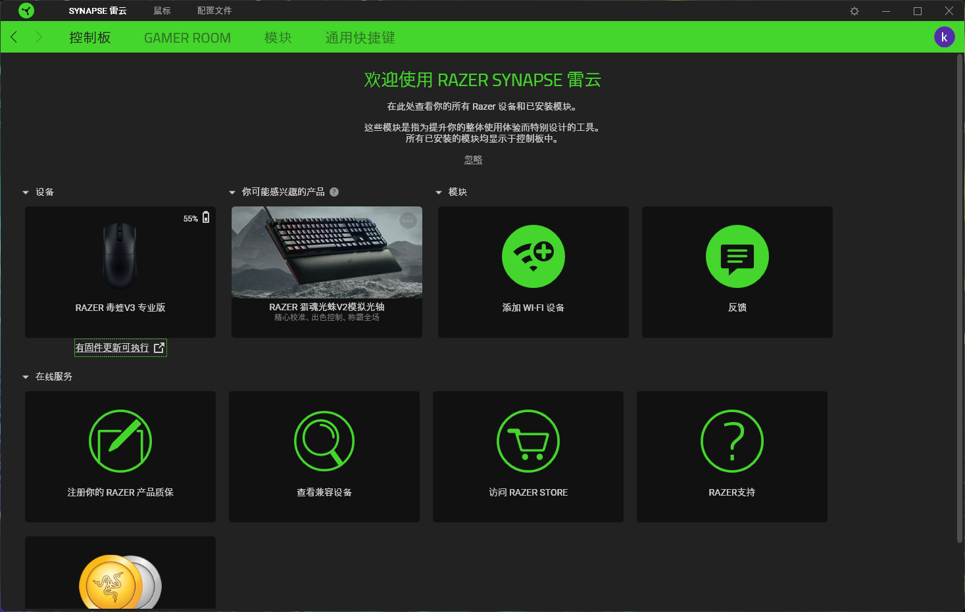Open the RAZER 猎魂光蛛V2模拟光轴 product image
The width and height of the screenshot is (965, 612).
[327, 252]
